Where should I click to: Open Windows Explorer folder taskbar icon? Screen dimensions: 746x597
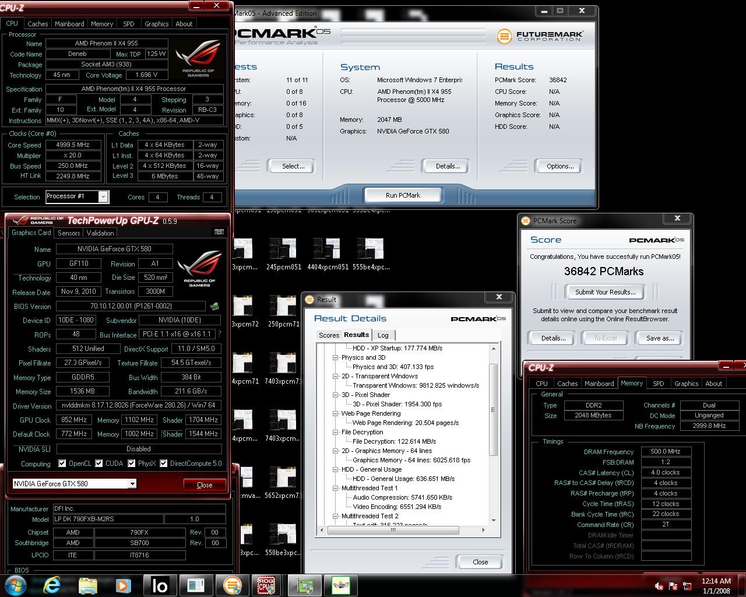[x=87, y=585]
